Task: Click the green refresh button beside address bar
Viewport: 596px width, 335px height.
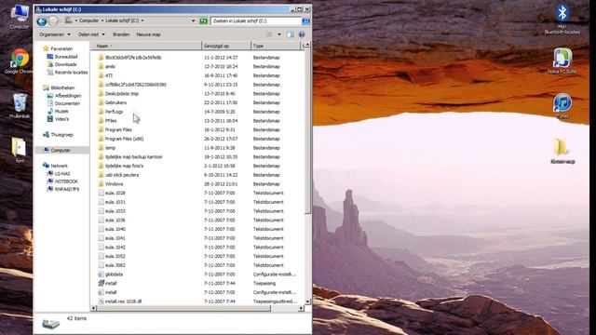Action: (204, 20)
